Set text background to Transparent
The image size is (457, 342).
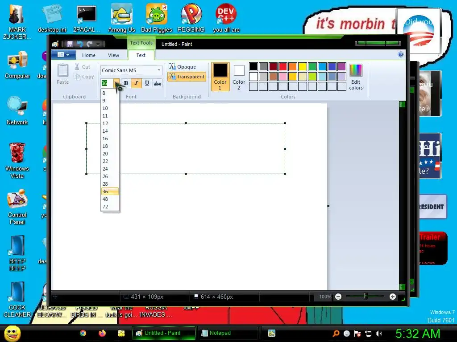187,77
